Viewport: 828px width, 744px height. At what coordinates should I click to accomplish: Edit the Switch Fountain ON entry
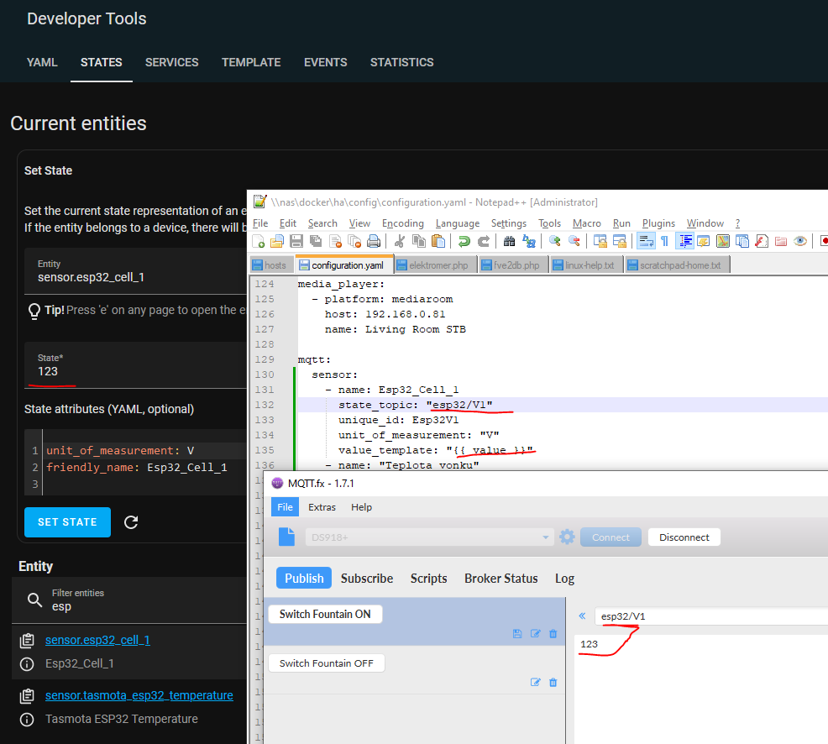(x=535, y=634)
